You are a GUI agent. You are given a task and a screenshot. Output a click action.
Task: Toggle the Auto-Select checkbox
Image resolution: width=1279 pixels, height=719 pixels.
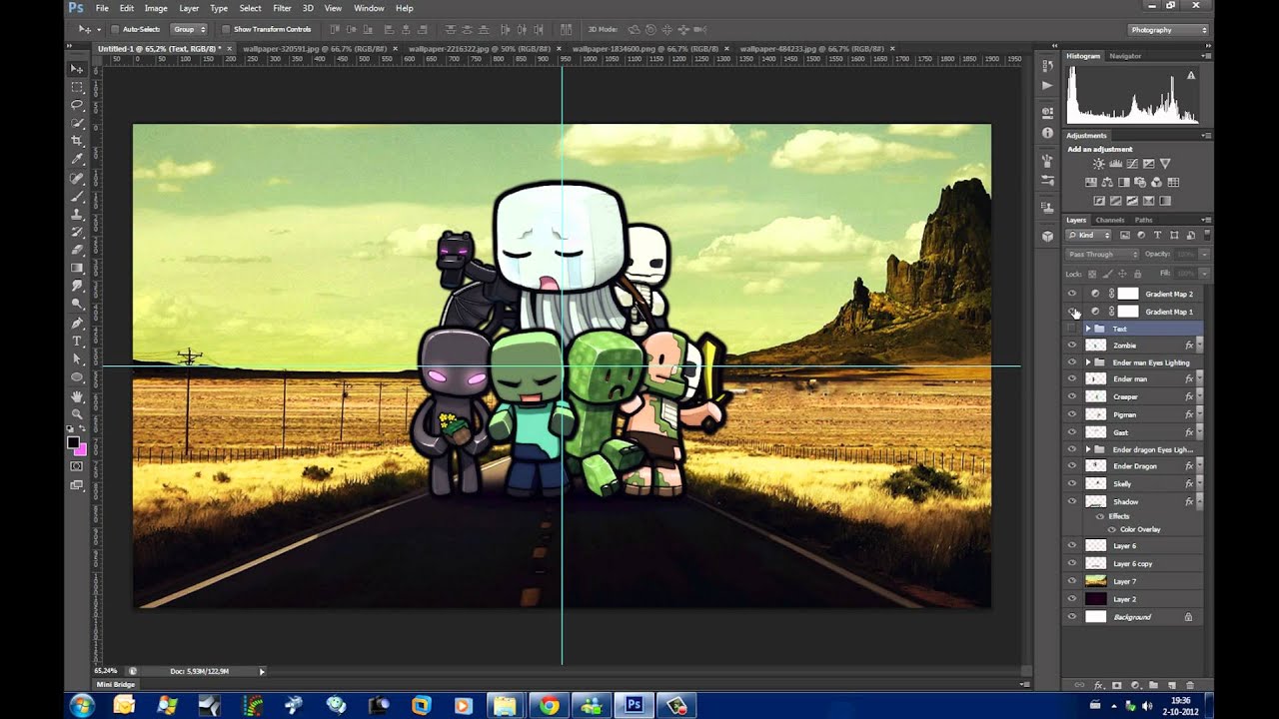115,30
